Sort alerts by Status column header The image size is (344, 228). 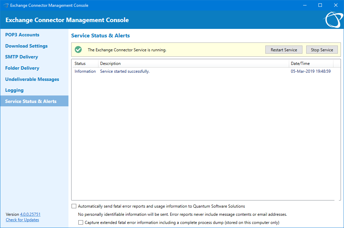point(80,64)
